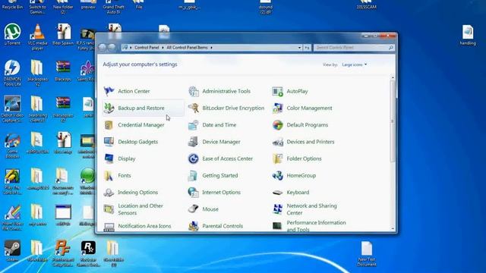
Task: Click All Control Panel Items breadcrumb
Action: [x=188, y=48]
